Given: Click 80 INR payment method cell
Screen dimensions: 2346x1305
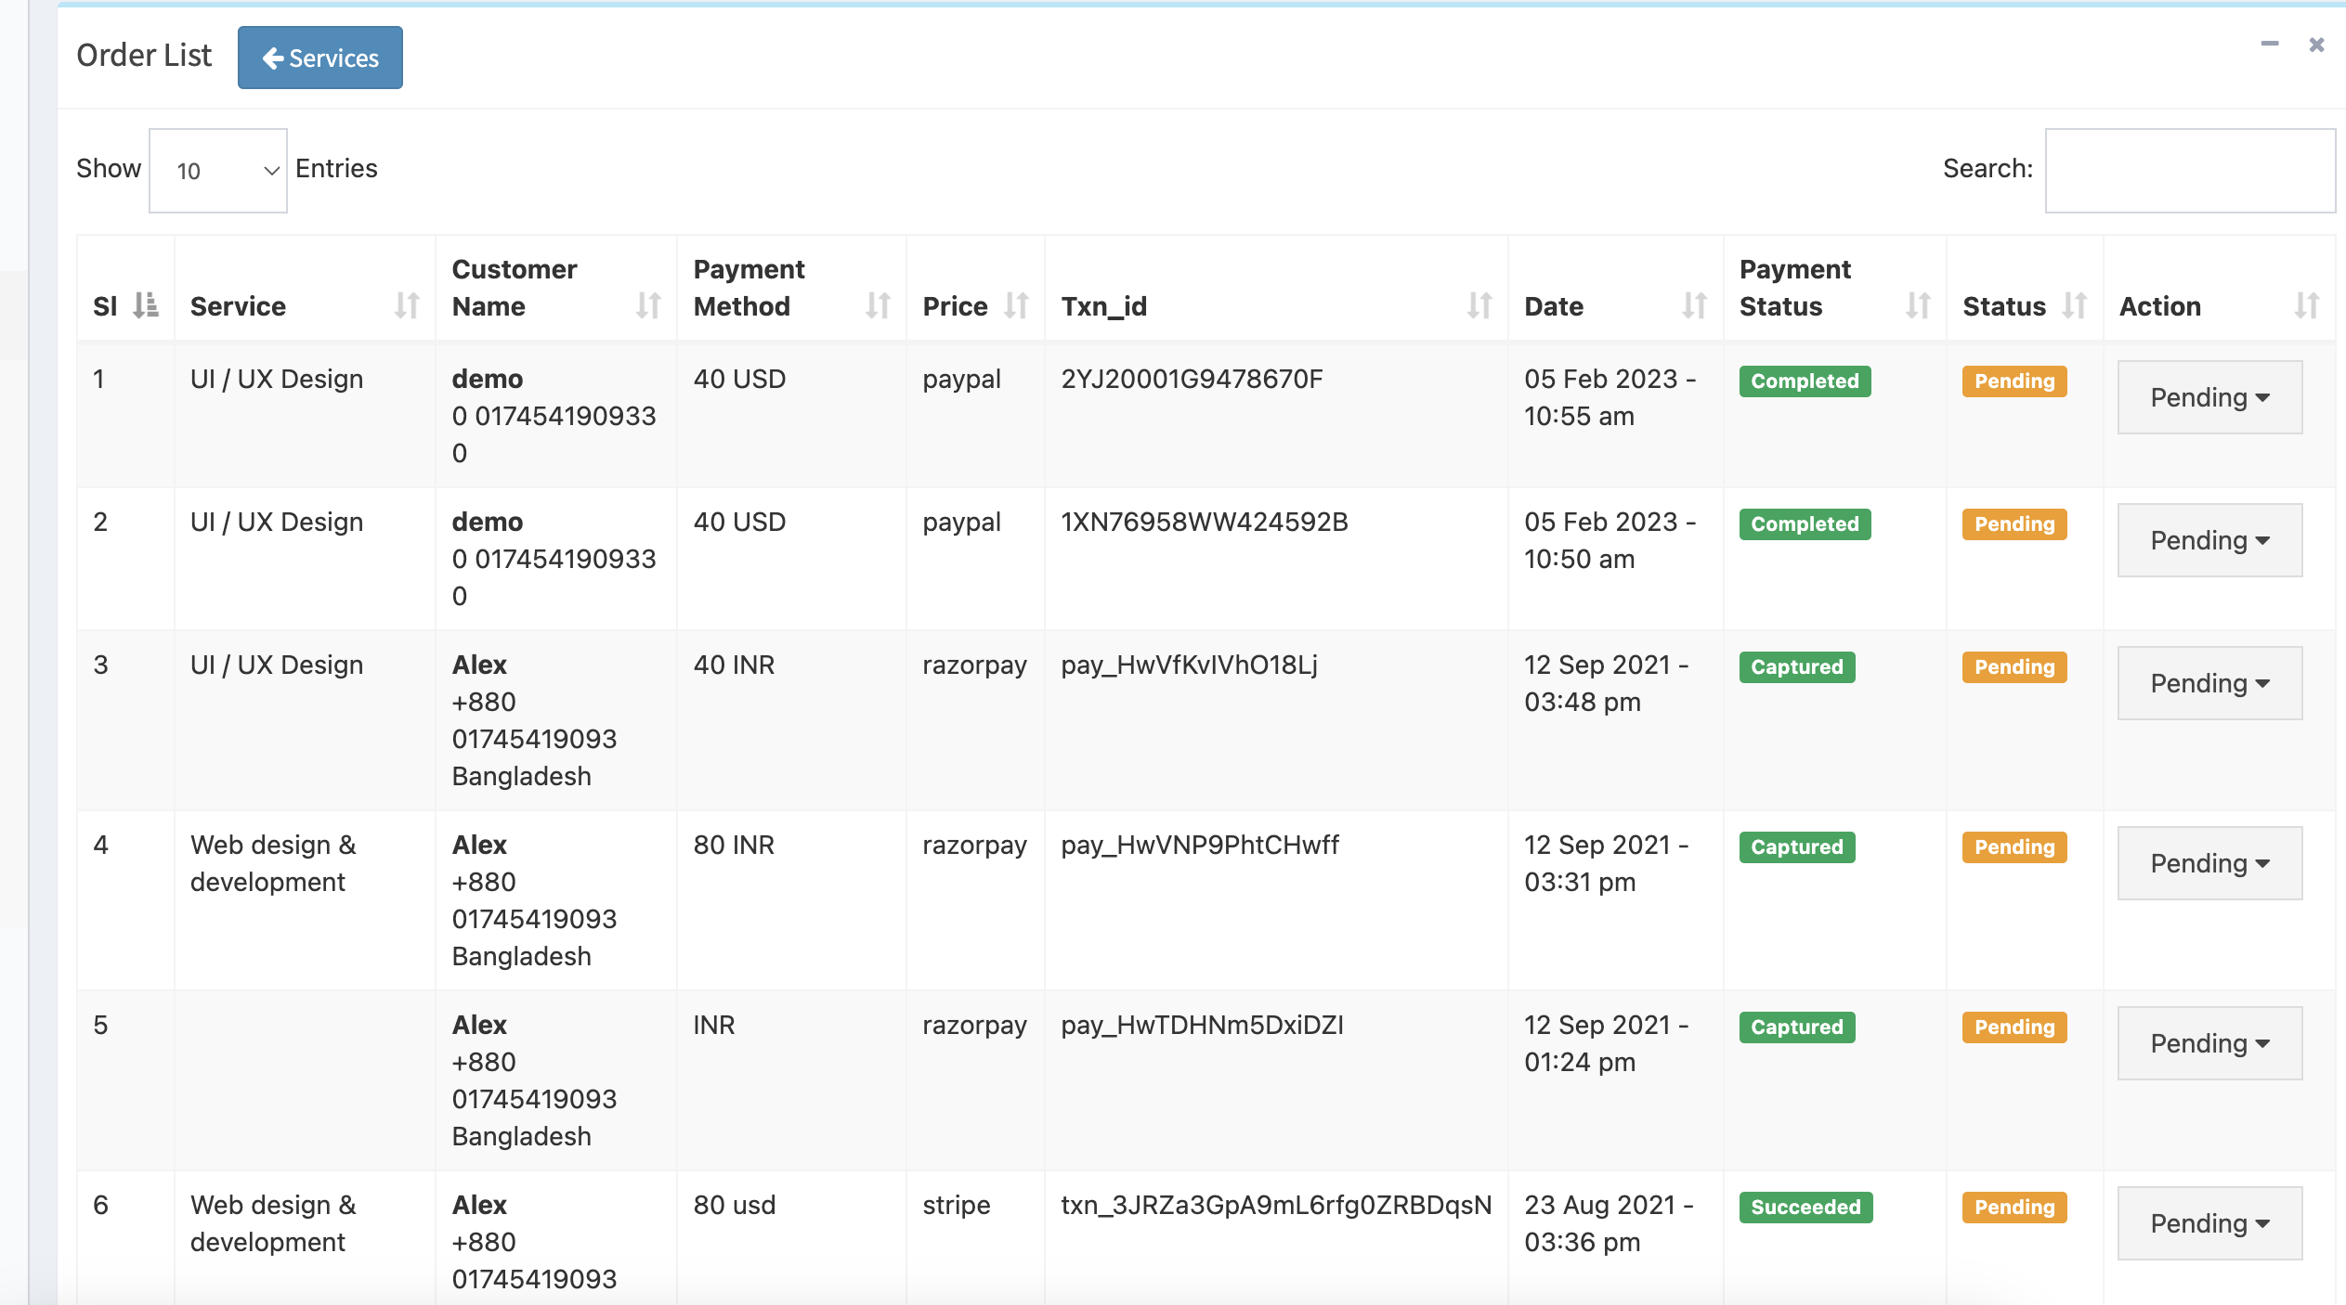Looking at the screenshot, I should 734,845.
